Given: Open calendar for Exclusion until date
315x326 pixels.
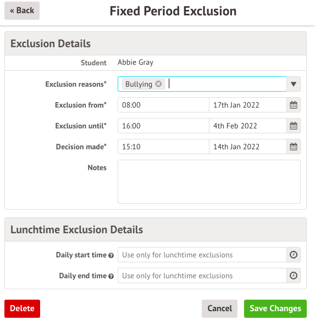Looking at the screenshot, I should [294, 126].
